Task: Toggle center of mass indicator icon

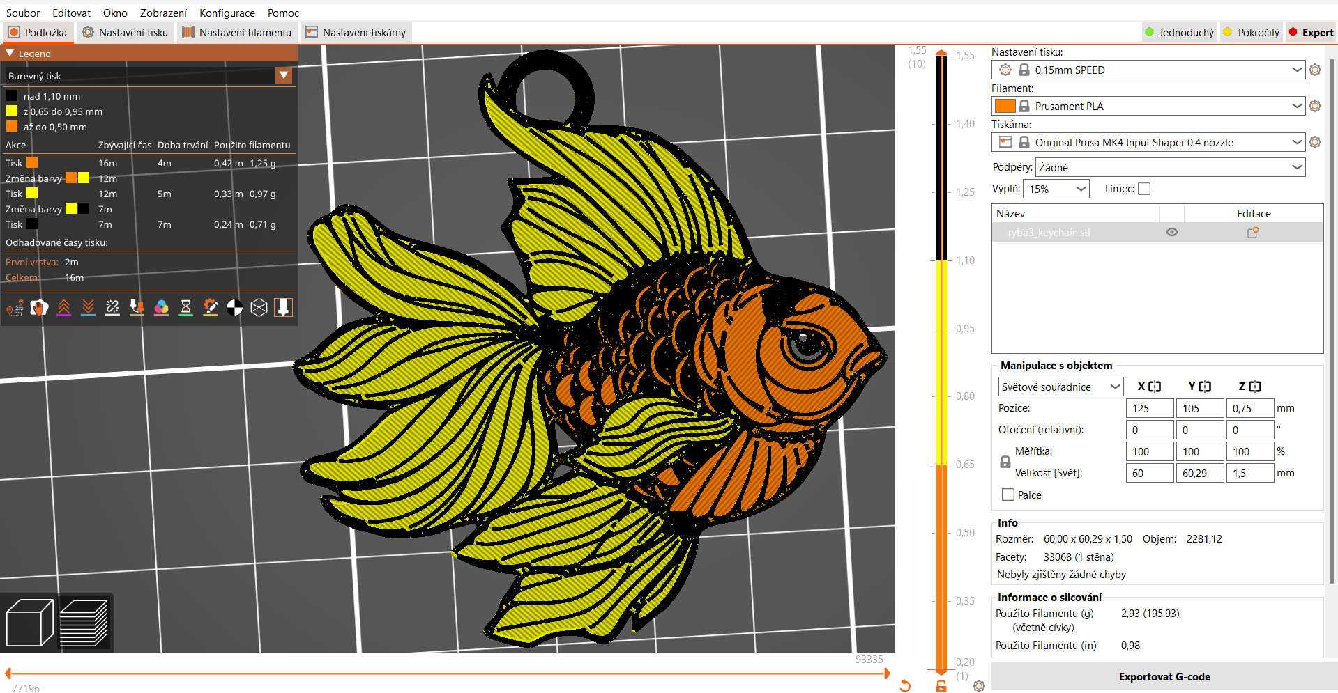Action: pos(234,307)
